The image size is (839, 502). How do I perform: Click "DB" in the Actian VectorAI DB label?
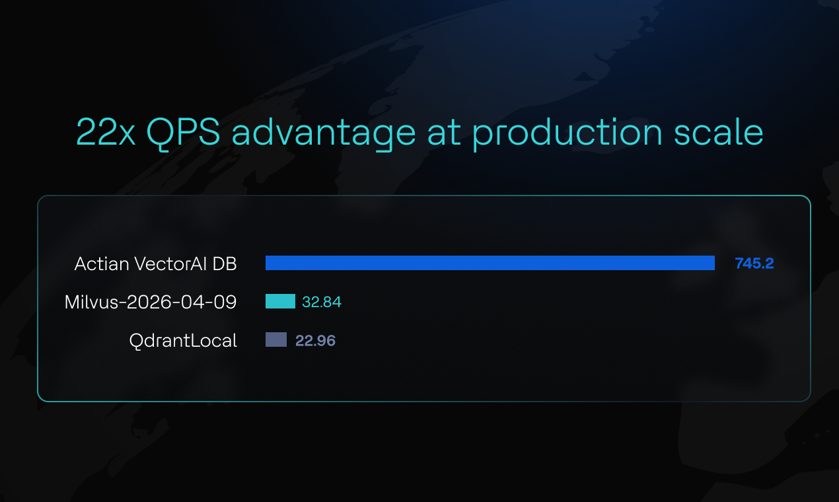(223, 264)
